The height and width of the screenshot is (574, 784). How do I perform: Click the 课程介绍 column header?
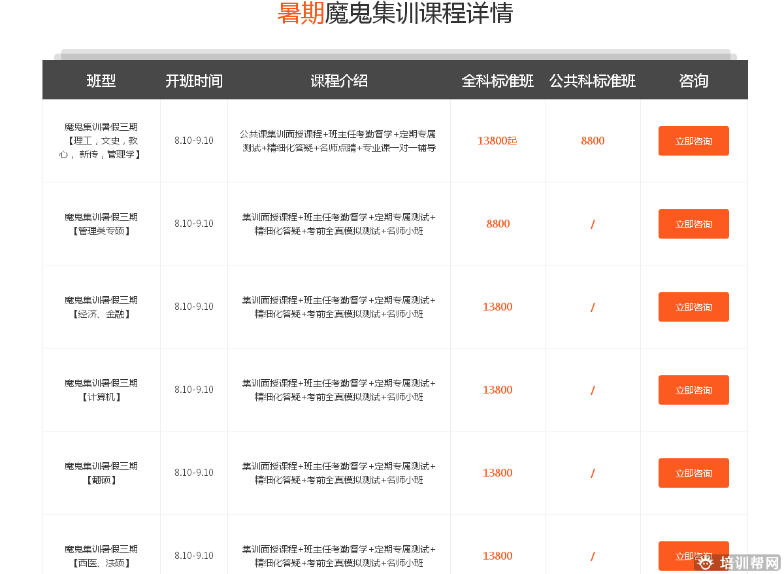pyautogui.click(x=338, y=80)
